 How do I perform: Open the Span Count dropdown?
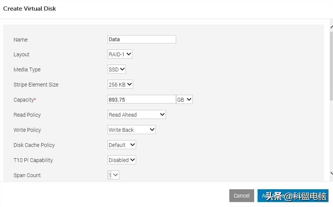click(113, 175)
